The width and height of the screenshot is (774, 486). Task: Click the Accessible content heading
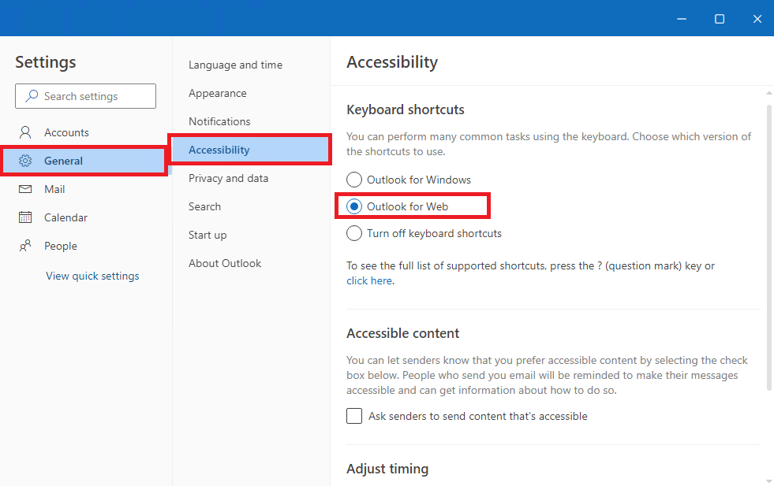point(403,333)
